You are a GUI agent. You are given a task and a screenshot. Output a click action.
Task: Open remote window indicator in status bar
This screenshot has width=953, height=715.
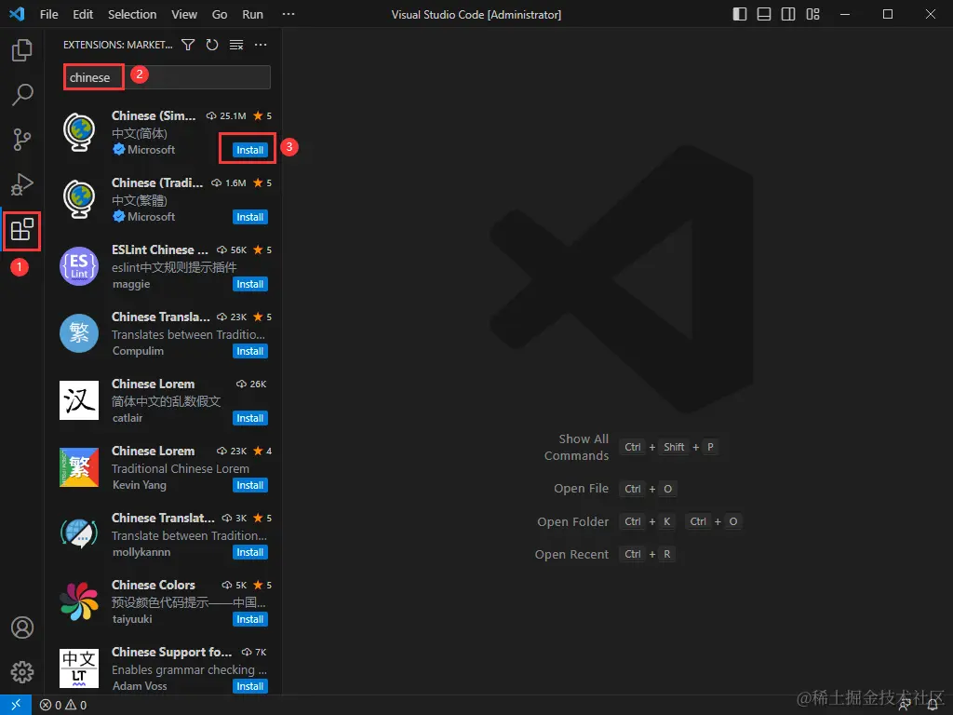click(x=16, y=705)
